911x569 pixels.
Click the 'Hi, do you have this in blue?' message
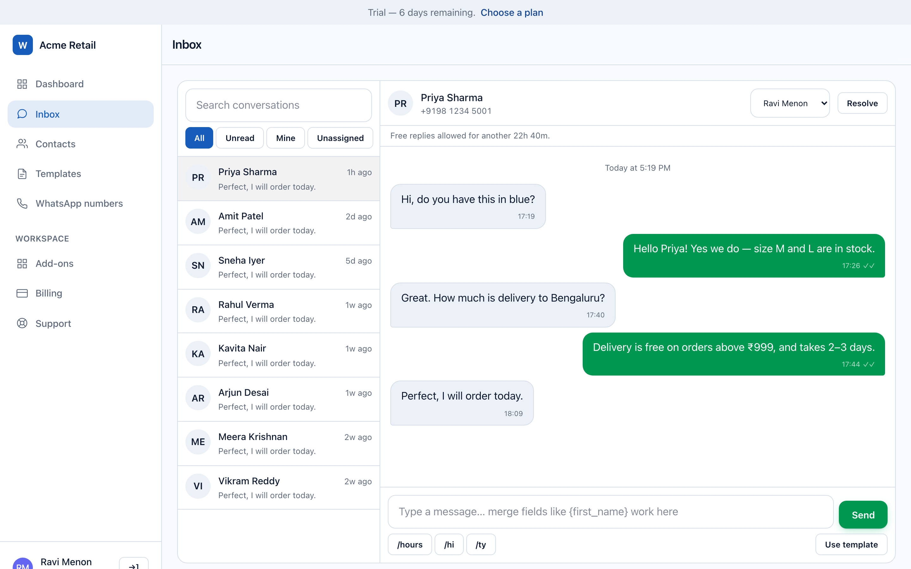(x=468, y=206)
